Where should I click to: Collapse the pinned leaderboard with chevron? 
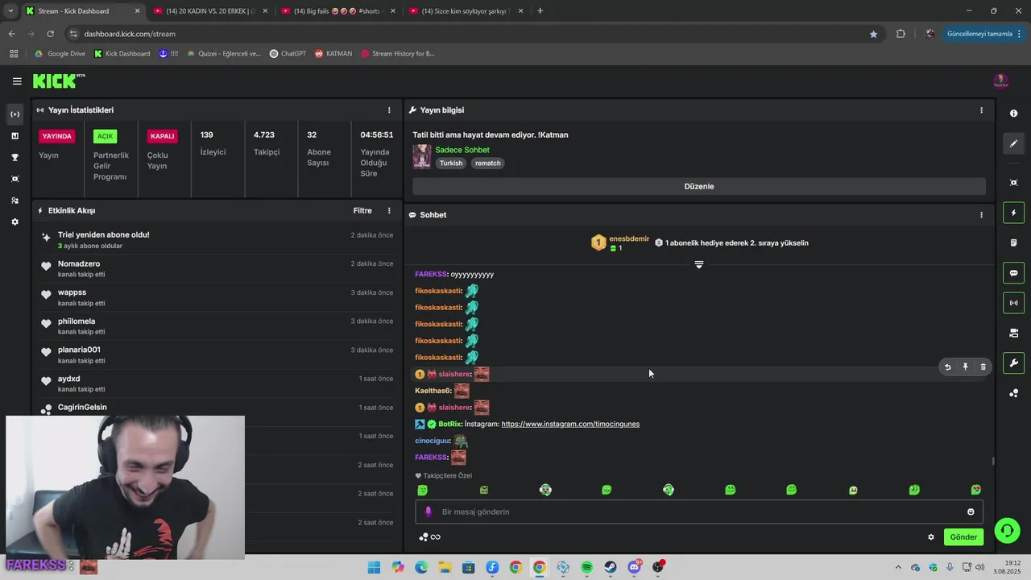[699, 264]
